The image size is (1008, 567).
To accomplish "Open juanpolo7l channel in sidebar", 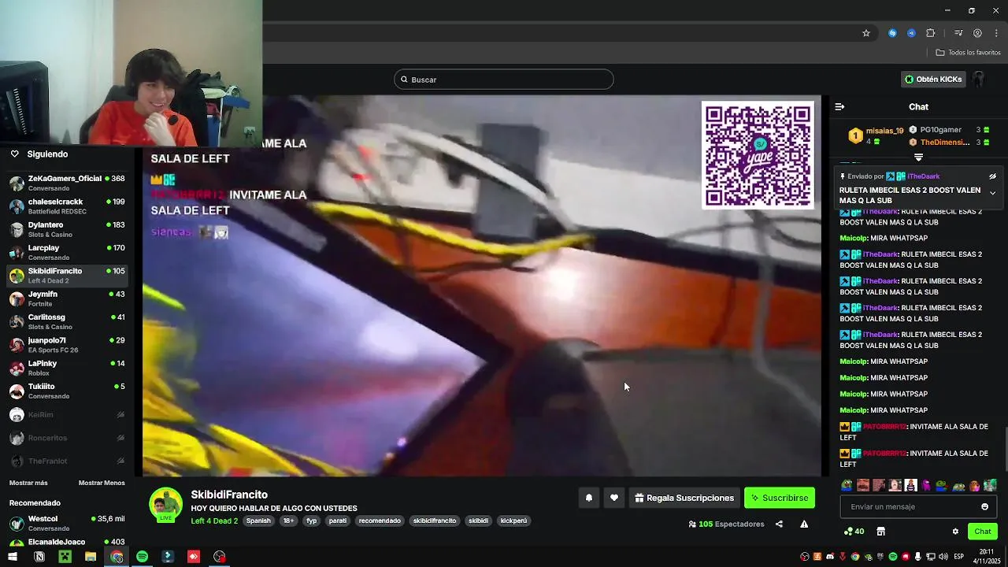I will (67, 345).
